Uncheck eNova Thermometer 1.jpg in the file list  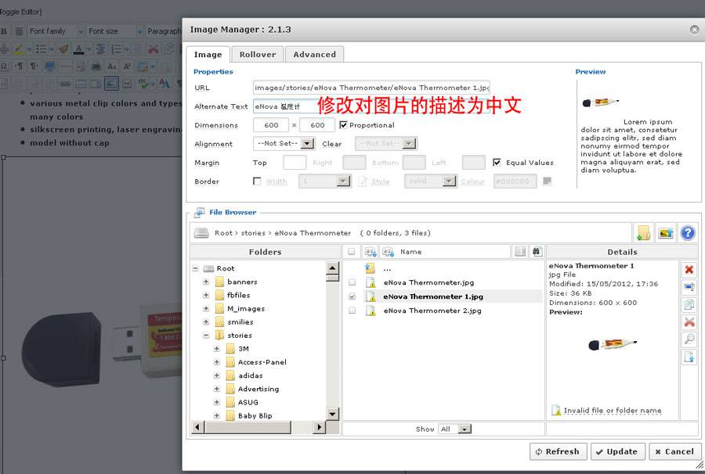(352, 296)
